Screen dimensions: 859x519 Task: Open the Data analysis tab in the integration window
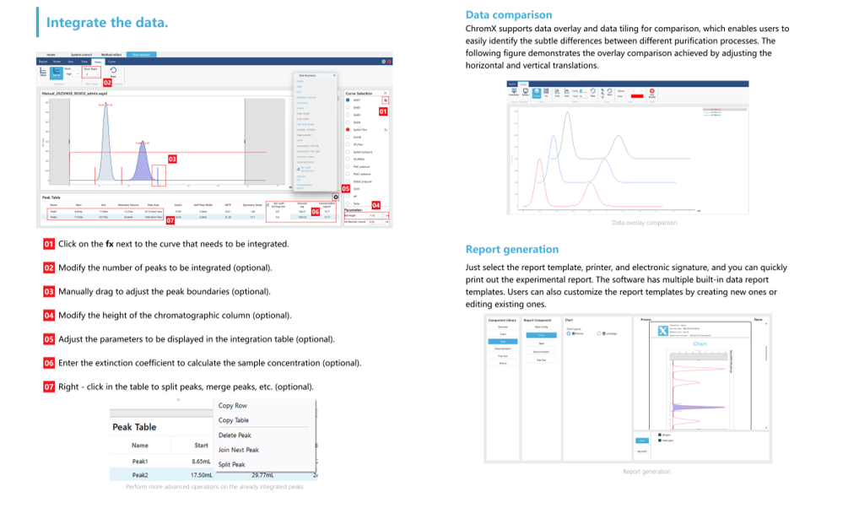[x=142, y=55]
